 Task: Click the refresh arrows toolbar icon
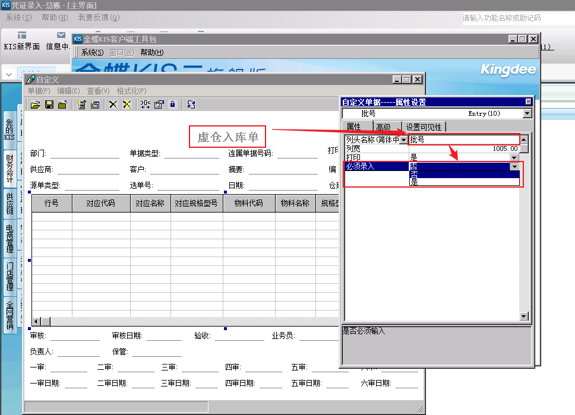click(191, 104)
